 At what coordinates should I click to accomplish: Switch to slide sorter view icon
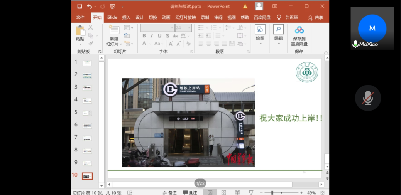(x=223, y=192)
